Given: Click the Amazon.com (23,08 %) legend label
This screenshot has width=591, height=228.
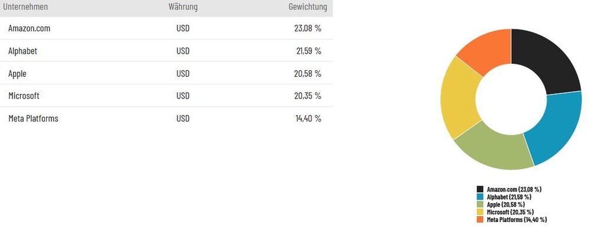Looking at the screenshot, I should coord(514,189).
